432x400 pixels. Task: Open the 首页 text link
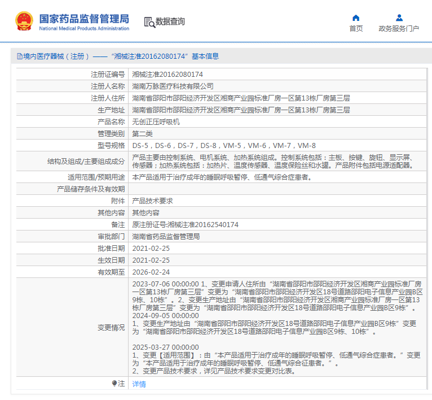pyautogui.click(x=356, y=29)
